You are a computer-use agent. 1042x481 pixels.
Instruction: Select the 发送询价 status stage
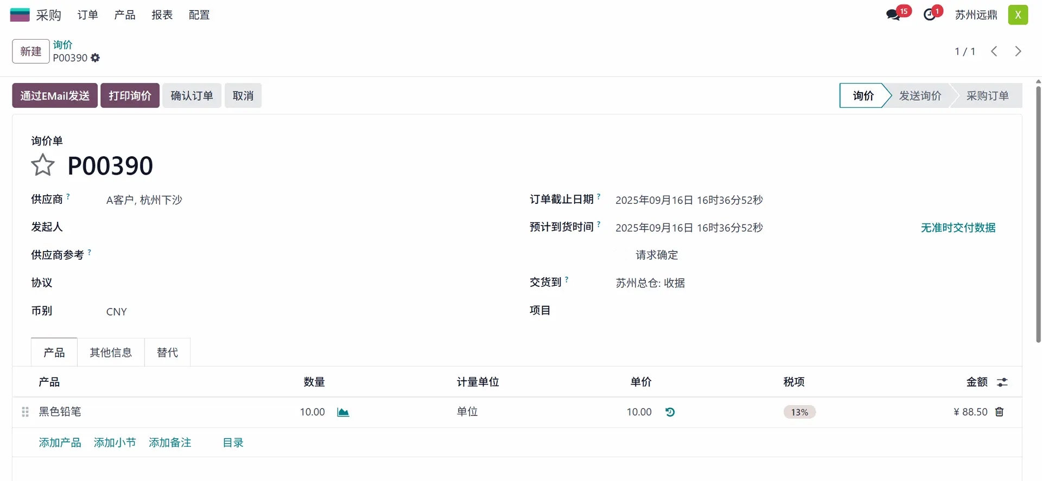[920, 96]
